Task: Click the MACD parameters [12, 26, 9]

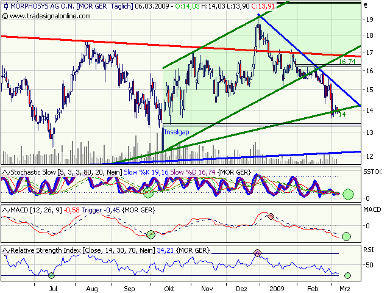Action: [46, 211]
